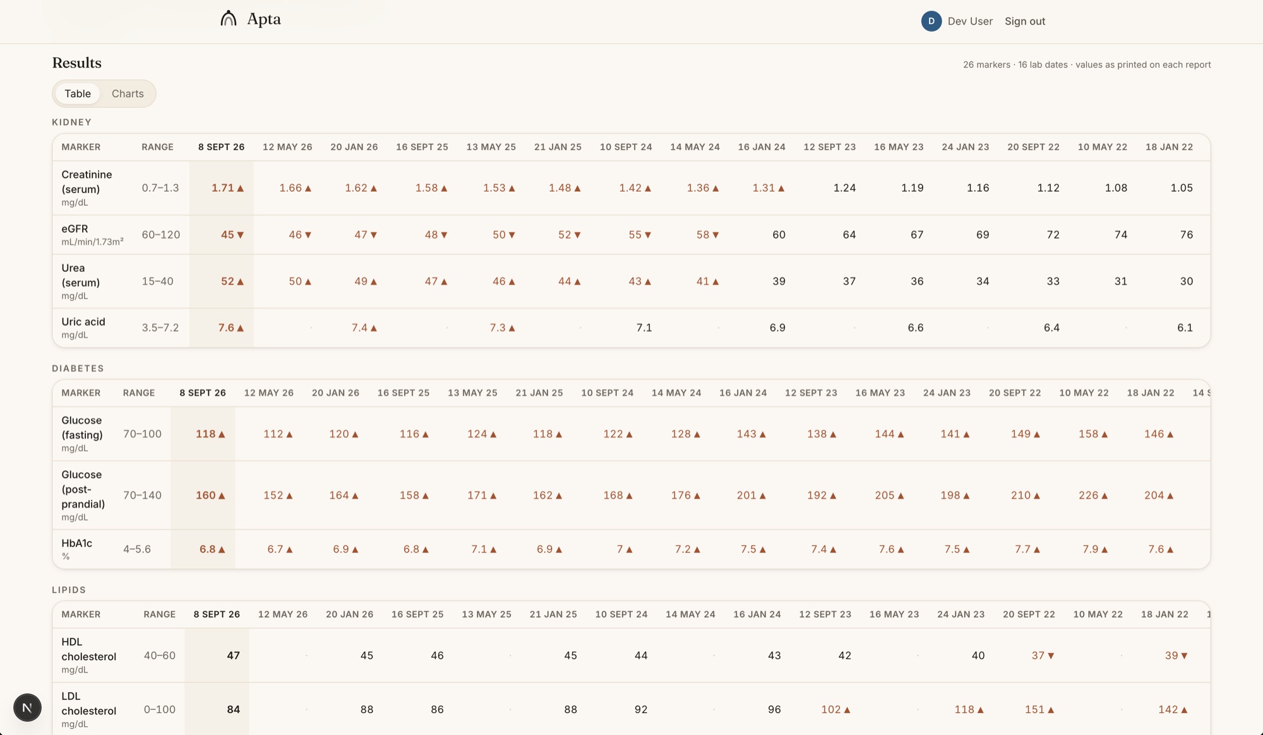
Task: Click Uric acid value 7.6
Action: tap(230, 327)
